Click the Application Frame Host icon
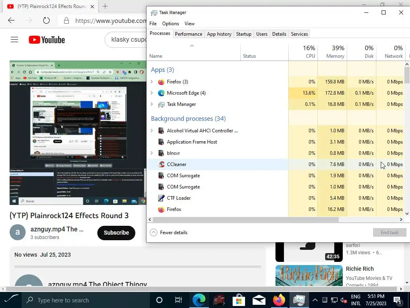The width and height of the screenshot is (410, 308). 161,142
